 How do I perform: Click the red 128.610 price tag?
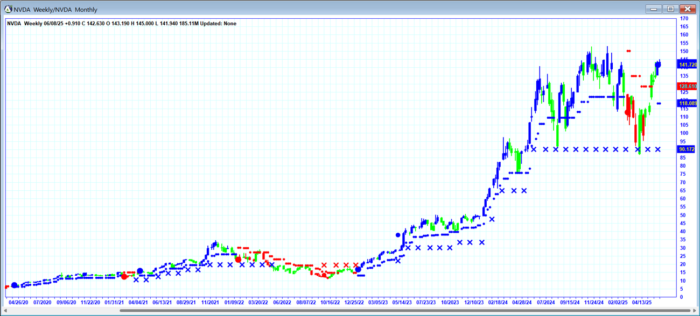687,86
